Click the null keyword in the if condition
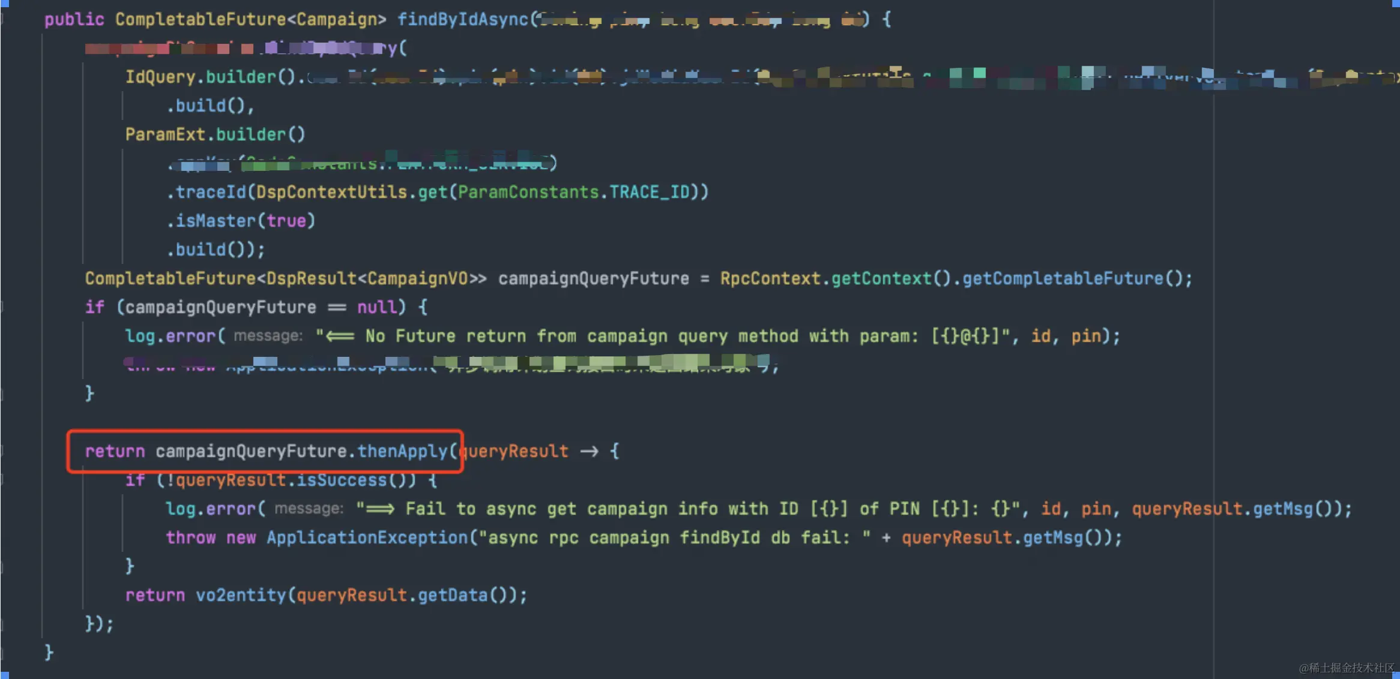The image size is (1400, 679). point(377,307)
